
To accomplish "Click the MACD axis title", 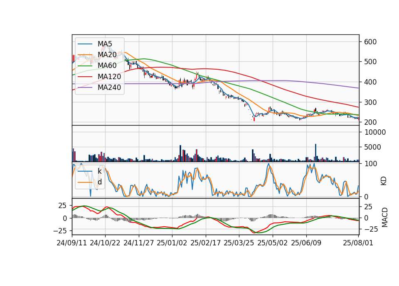I will pos(385,217).
